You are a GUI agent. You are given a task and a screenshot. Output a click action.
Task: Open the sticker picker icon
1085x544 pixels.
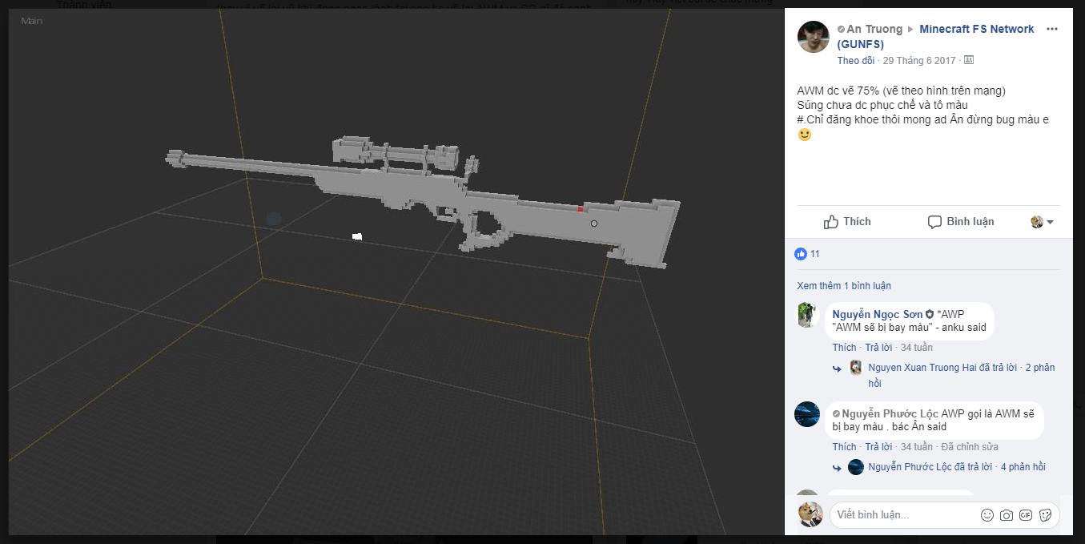[1045, 515]
